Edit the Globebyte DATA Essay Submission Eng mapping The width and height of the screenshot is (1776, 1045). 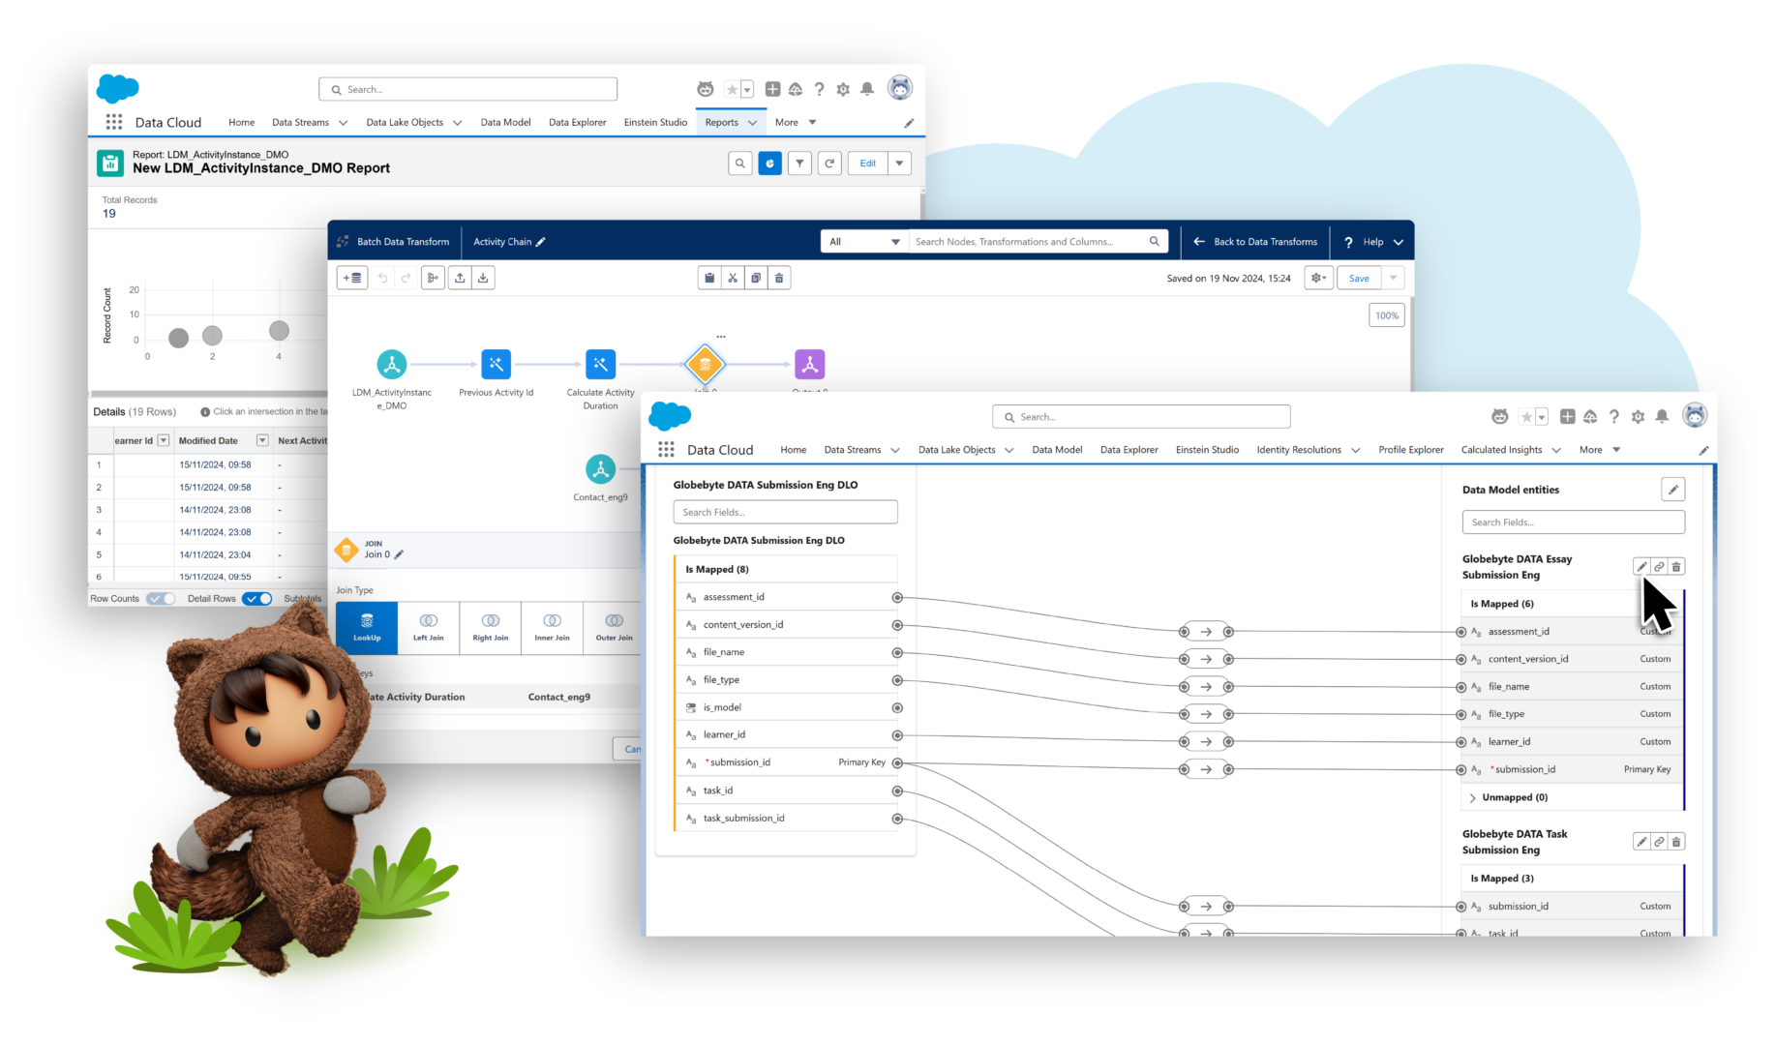point(1641,566)
